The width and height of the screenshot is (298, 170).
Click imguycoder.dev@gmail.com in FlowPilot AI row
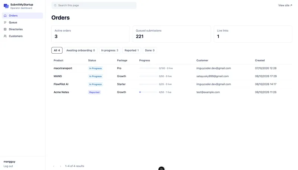[x=213, y=84]
